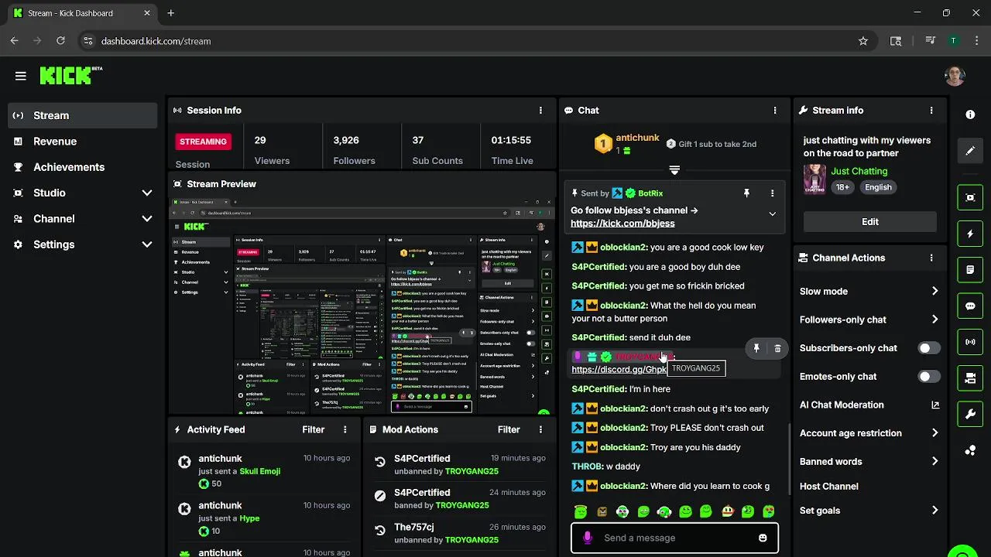Delete the hovered TROYGANG25 chat message
Screen dimensions: 991x557
pos(777,349)
